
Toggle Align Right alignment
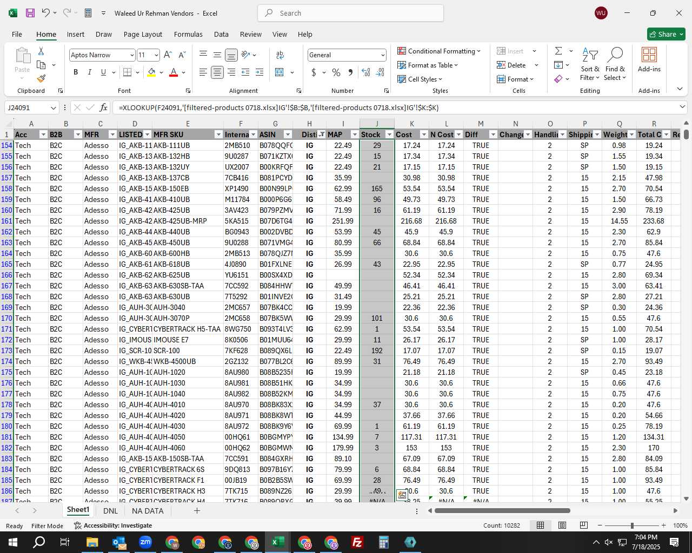tap(231, 72)
